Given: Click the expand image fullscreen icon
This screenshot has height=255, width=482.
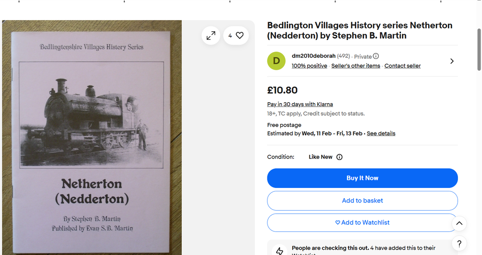Looking at the screenshot, I should (x=211, y=36).
